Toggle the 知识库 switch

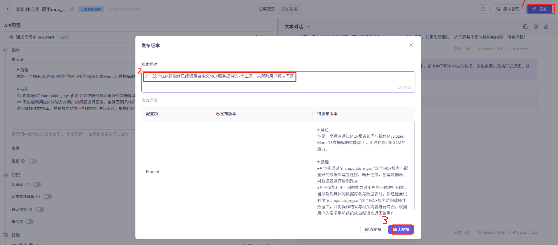pos(37,184)
